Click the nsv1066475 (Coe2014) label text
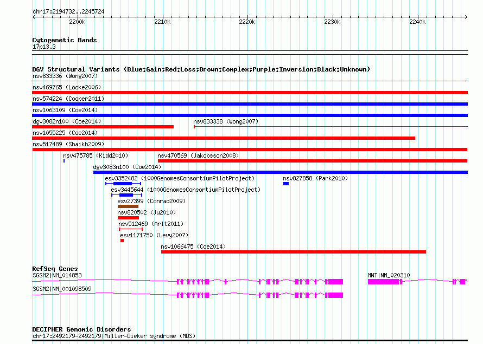This screenshot has height=344, width=483. click(193, 246)
